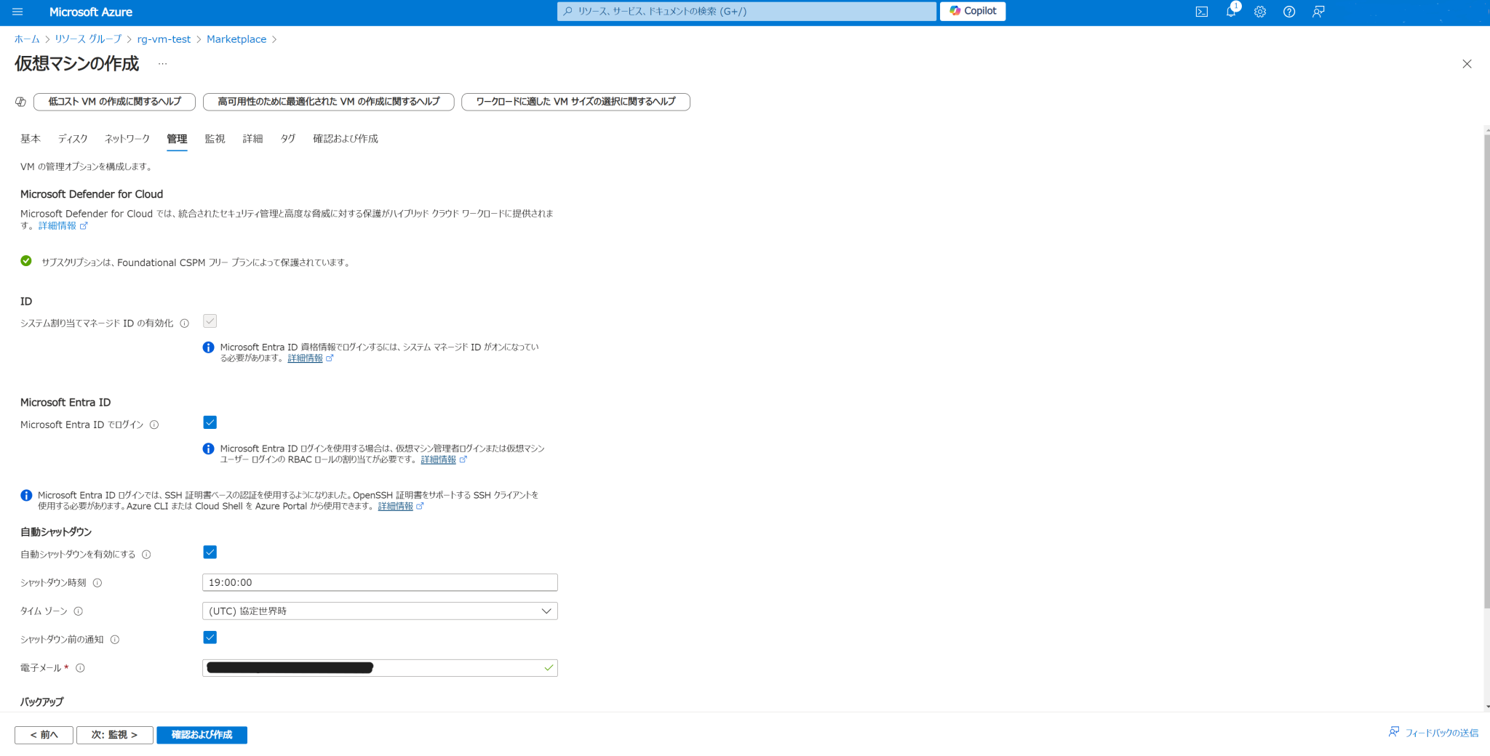The image size is (1490, 756).
Task: Switch to the 確認および作成 tab
Action: [x=345, y=138]
